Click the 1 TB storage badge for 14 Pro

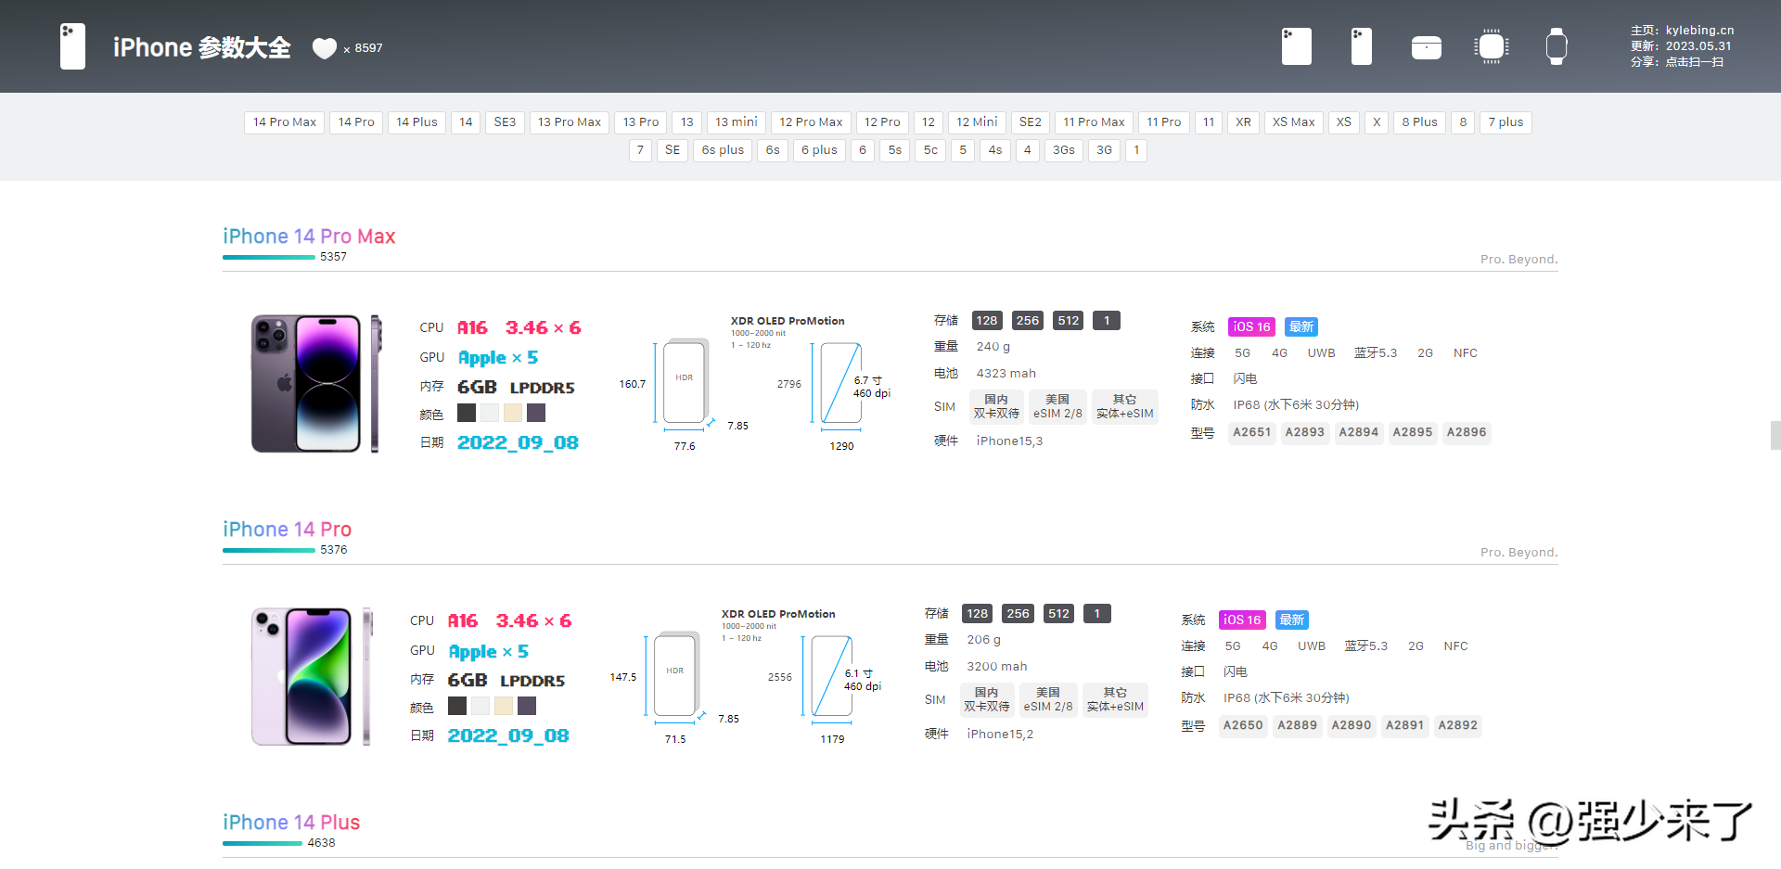[x=1096, y=614]
